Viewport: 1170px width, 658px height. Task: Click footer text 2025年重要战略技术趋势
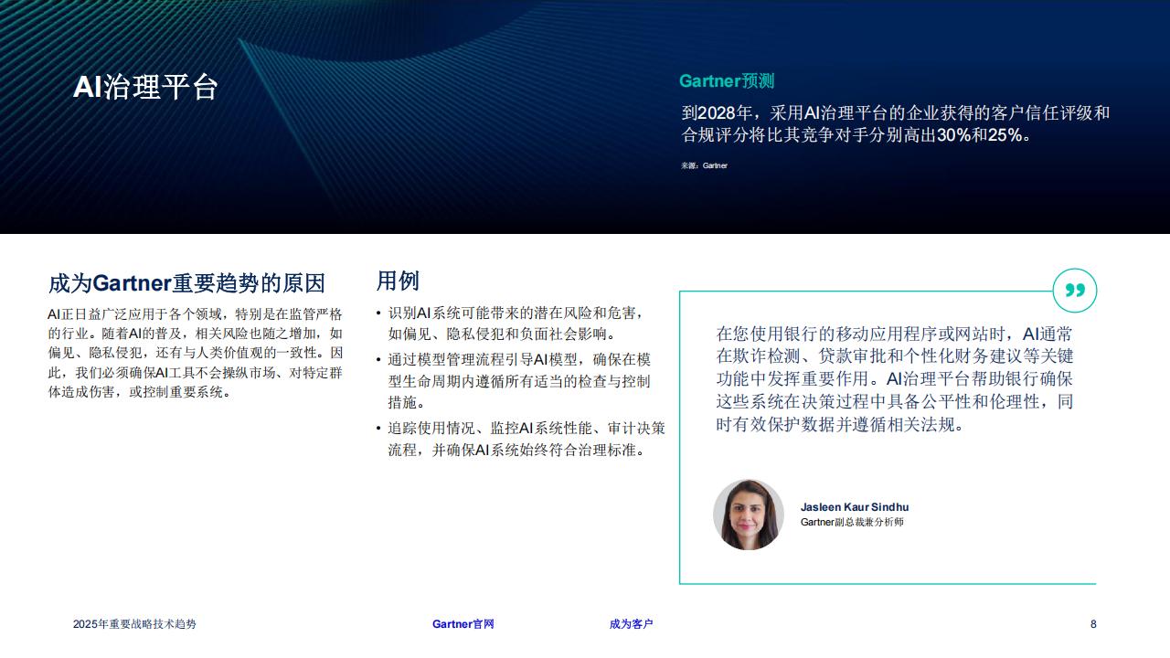134,624
